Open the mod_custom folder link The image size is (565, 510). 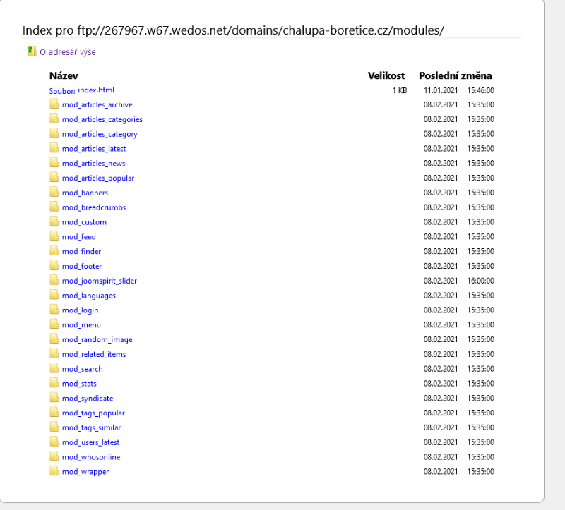click(84, 222)
